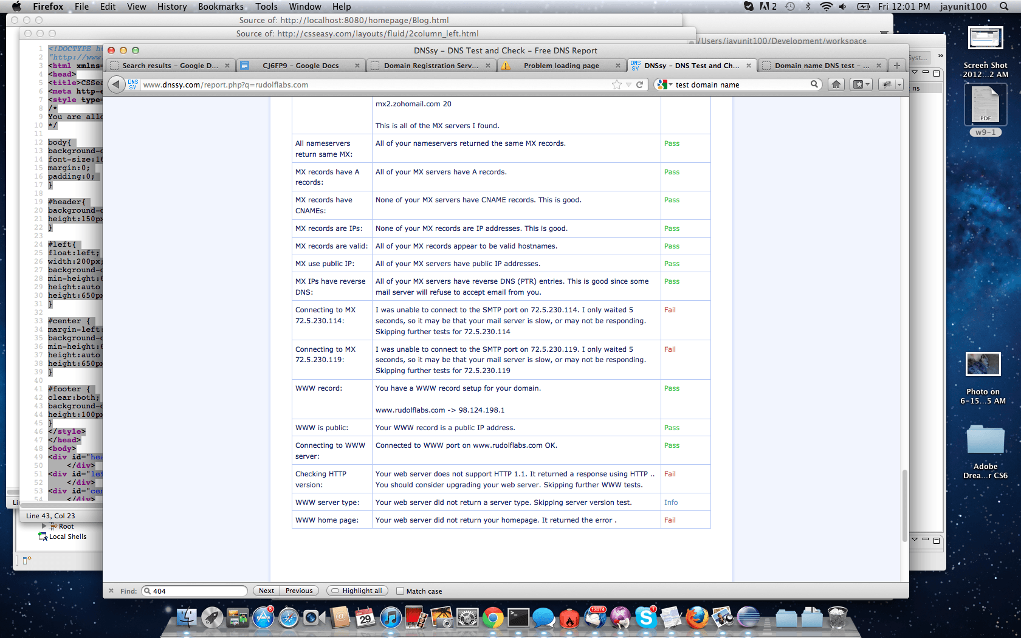Reload the DNSsy report page
1021x638 pixels.
tap(639, 84)
